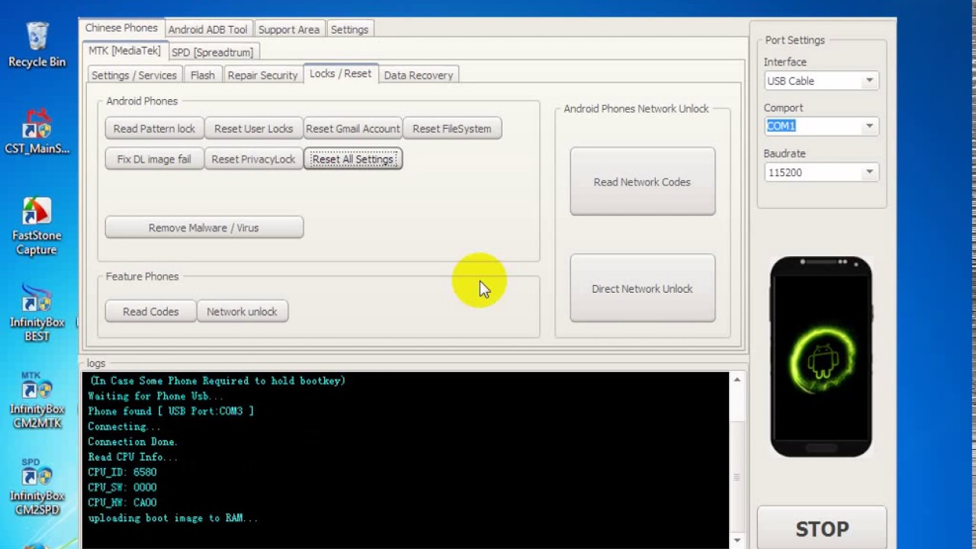Expand the Interface USB Cable dropdown

(x=869, y=81)
